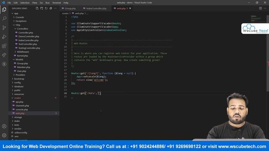Open the File menu
This screenshot has width=269, height=151.
tap(9, 3)
